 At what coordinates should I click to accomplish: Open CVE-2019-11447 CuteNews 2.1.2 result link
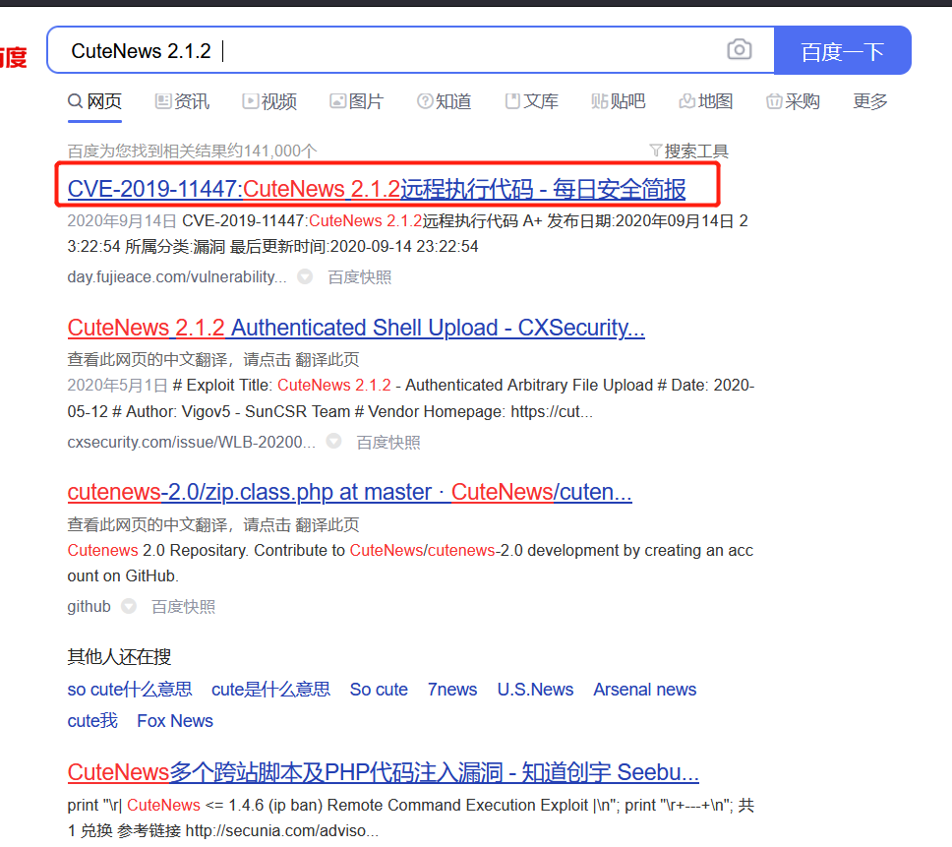[377, 189]
